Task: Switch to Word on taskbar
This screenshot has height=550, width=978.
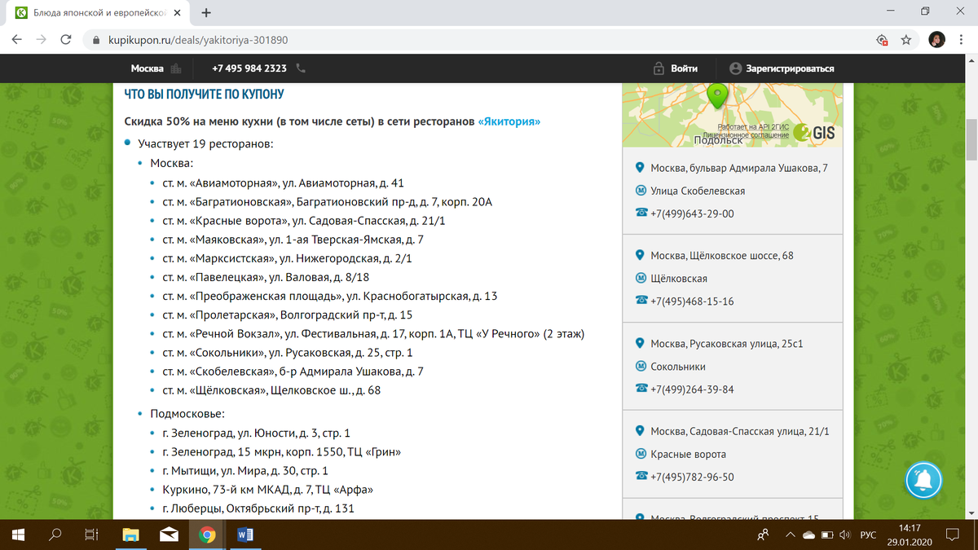Action: 245,535
